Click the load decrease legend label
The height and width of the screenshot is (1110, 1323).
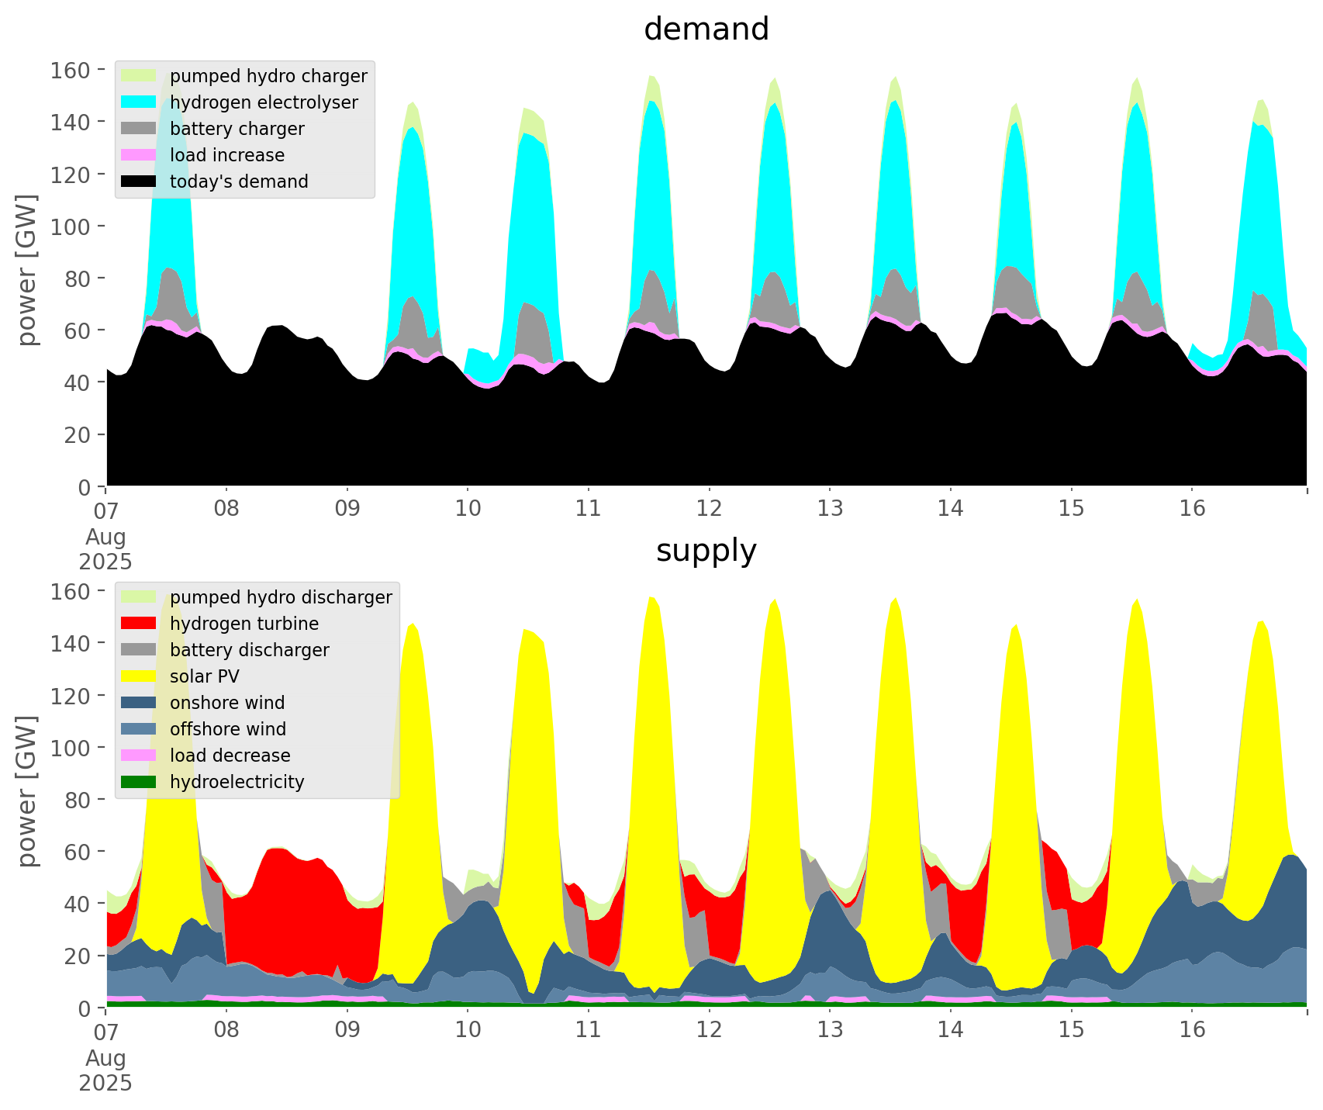pos(230,756)
